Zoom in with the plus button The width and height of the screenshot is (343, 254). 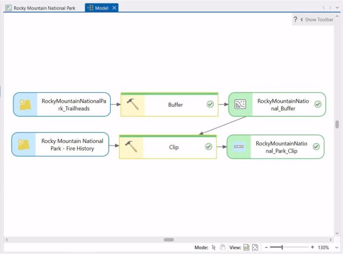tap(312, 247)
